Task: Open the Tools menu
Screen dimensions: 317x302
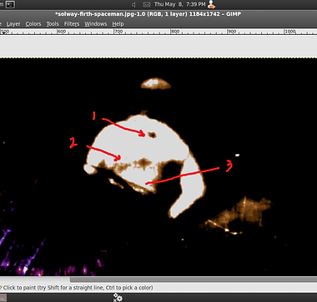Action: coord(53,24)
